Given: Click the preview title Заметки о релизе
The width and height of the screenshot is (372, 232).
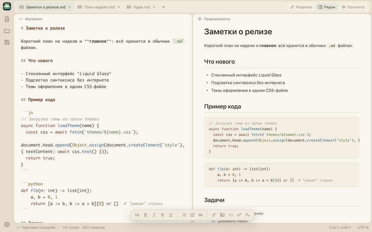Looking at the screenshot, I should [238, 32].
